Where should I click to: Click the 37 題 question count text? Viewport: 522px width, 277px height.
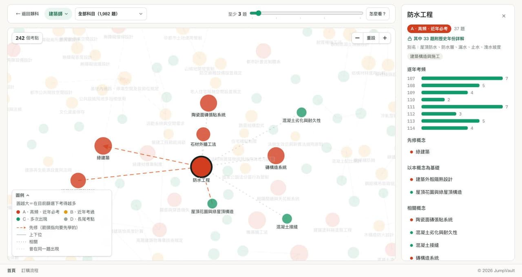click(460, 29)
